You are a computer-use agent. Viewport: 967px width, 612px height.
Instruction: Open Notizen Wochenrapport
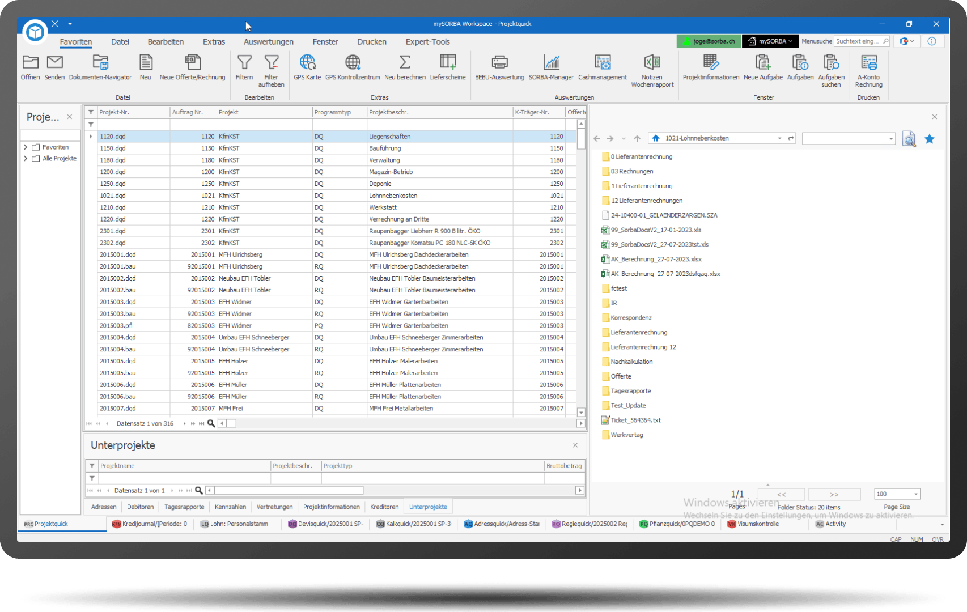tap(652, 62)
